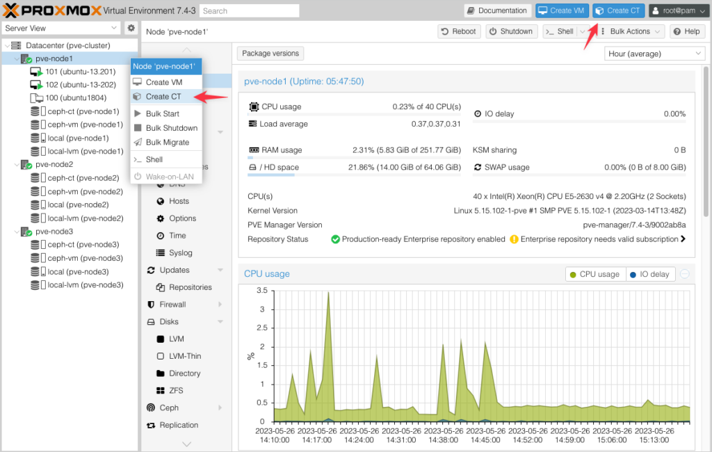
Task: Choose Create CT in context menu
Action: (166, 97)
